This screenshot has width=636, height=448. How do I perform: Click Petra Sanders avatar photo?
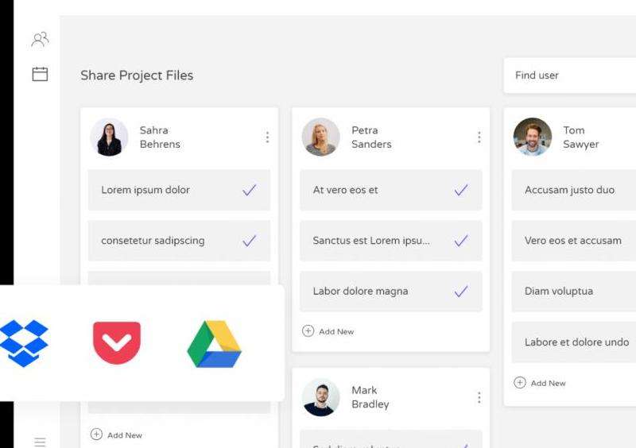[321, 137]
